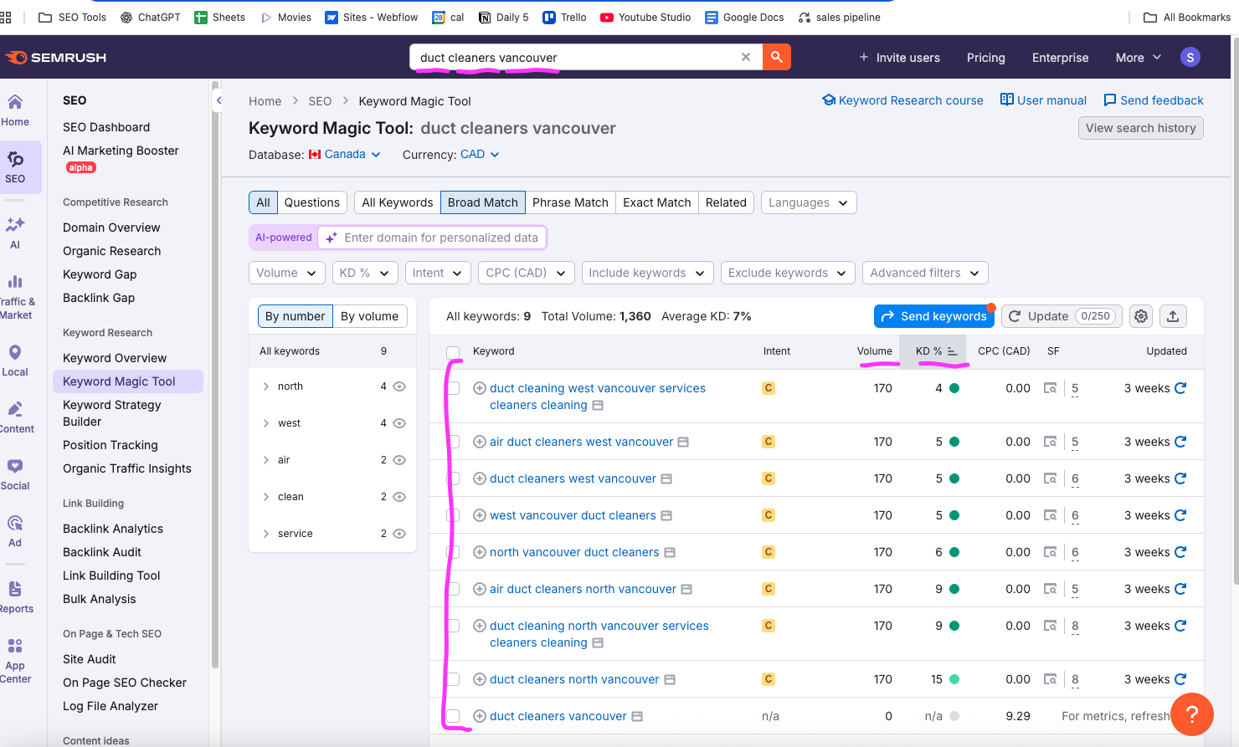The image size is (1239, 747).
Task: Open Keyword Research course link
Action: point(902,100)
